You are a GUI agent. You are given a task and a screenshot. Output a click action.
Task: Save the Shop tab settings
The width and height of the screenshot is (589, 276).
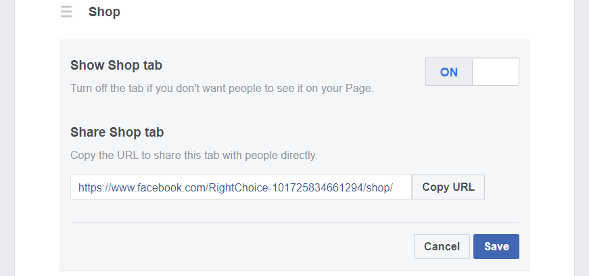pyautogui.click(x=496, y=247)
